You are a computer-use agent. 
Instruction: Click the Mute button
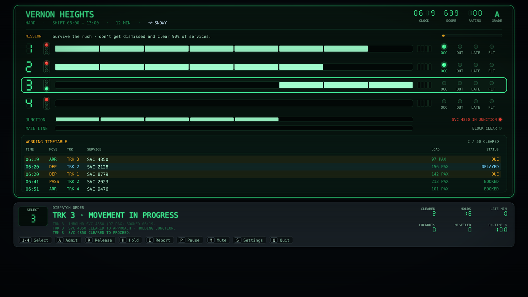tap(218, 240)
